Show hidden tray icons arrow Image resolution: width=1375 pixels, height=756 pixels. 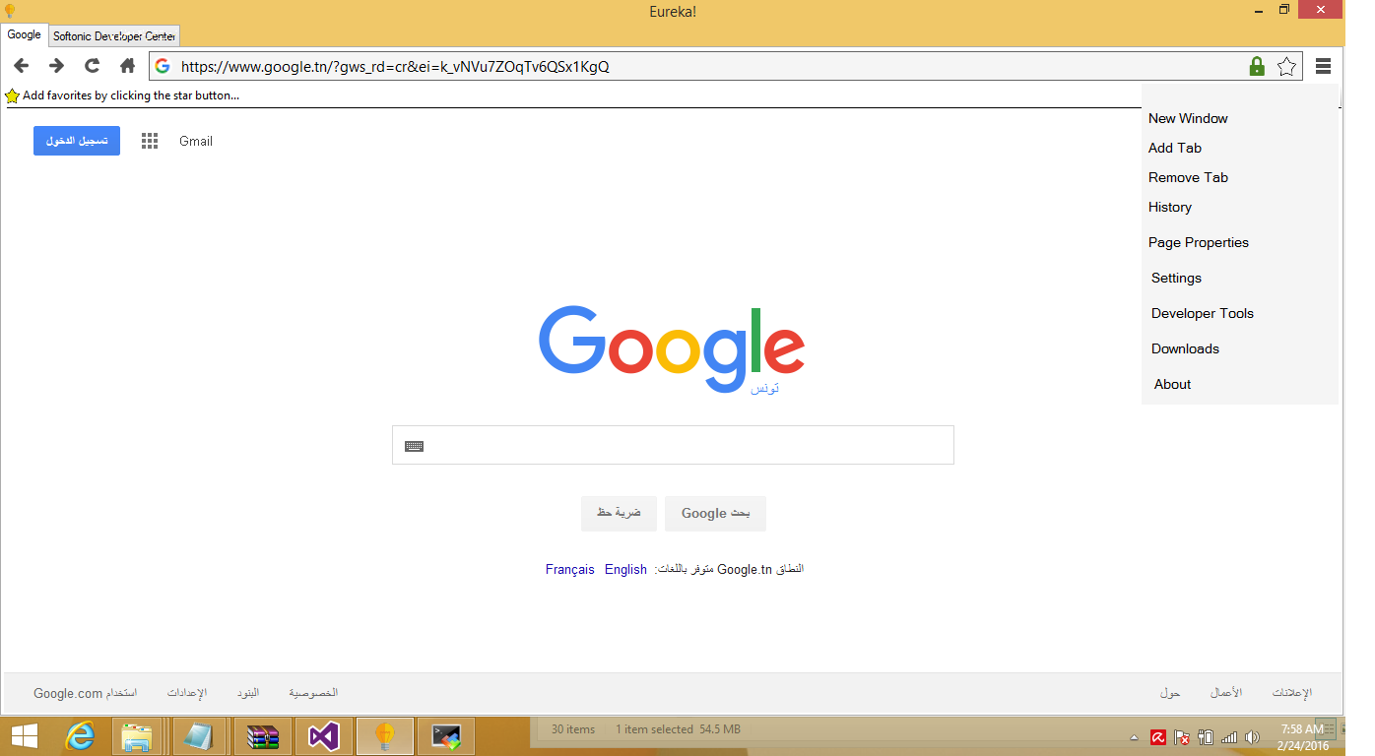point(1134,737)
